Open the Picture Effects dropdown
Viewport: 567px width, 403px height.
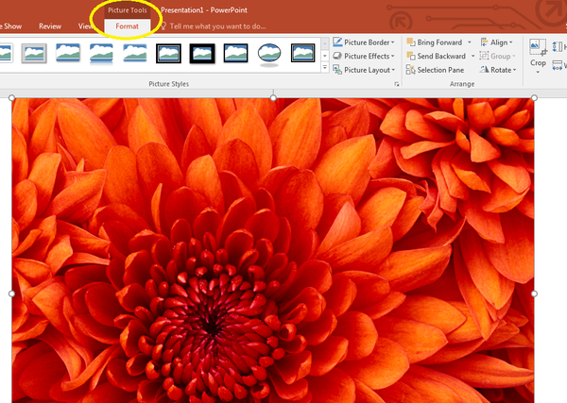[365, 56]
